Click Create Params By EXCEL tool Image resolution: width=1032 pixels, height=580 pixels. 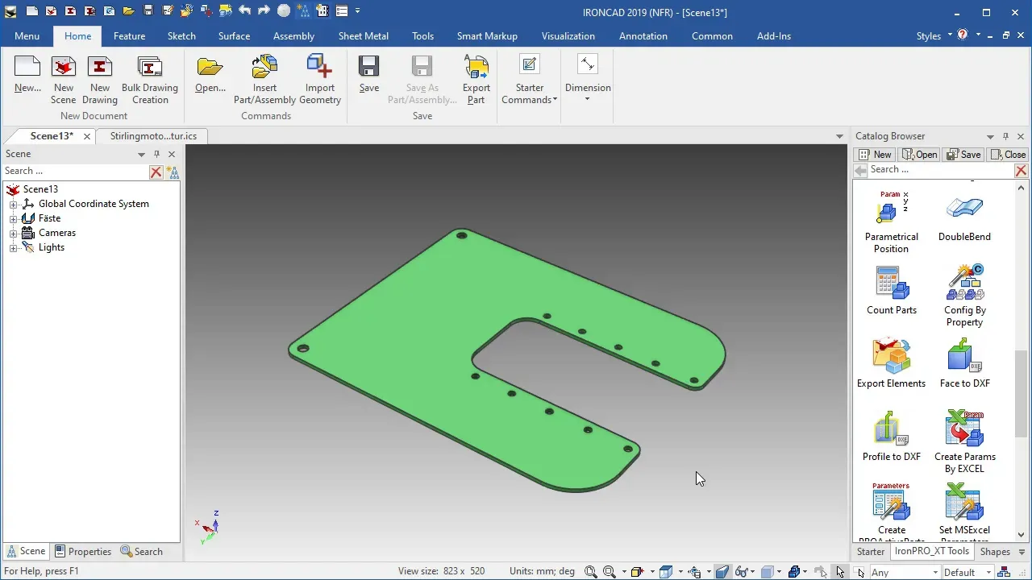tap(964, 442)
